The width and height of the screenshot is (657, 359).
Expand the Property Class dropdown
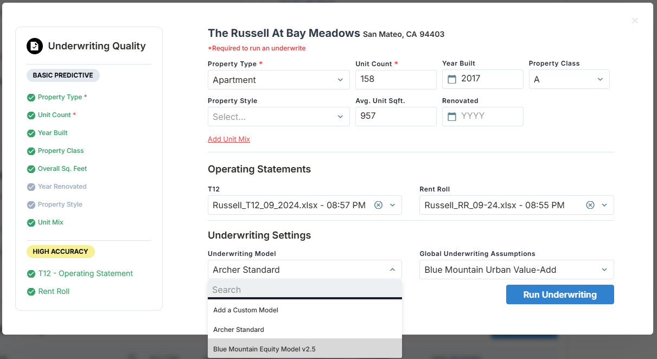569,79
